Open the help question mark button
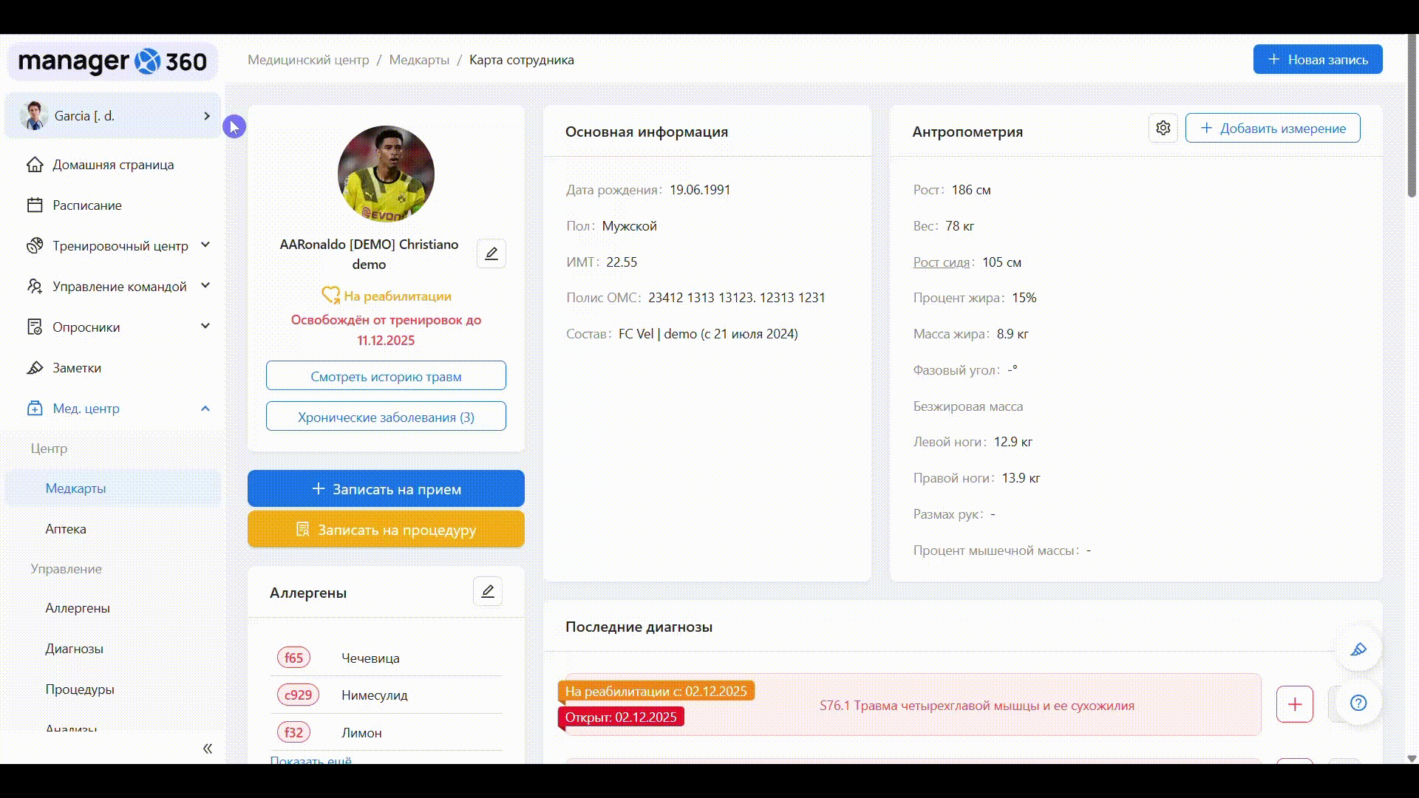1419x798 pixels. point(1358,703)
